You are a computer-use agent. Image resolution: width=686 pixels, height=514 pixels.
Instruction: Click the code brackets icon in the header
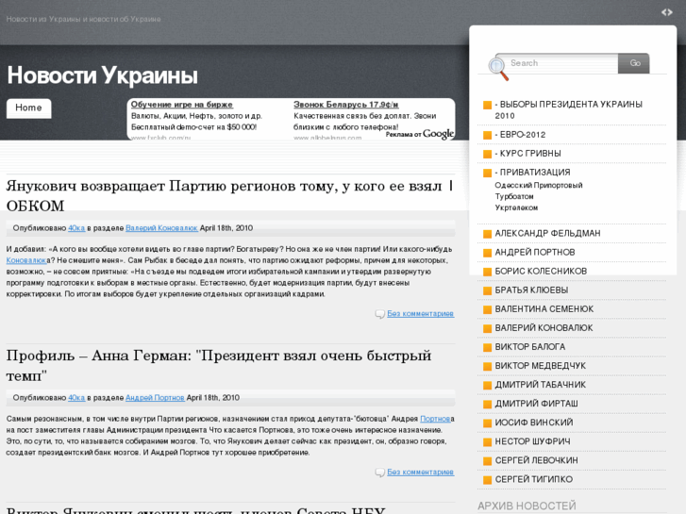667,12
